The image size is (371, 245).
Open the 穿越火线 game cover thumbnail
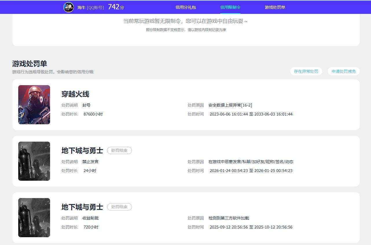click(34, 105)
